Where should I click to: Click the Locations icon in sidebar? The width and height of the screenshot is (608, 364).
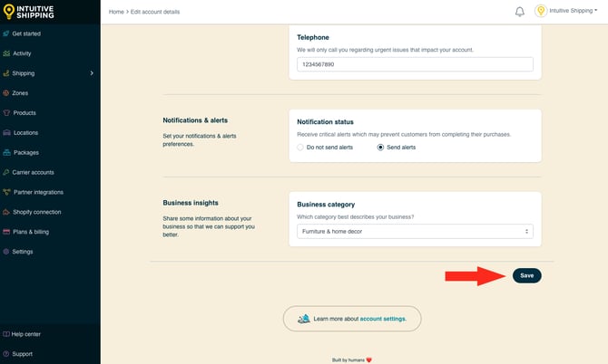tap(6, 133)
